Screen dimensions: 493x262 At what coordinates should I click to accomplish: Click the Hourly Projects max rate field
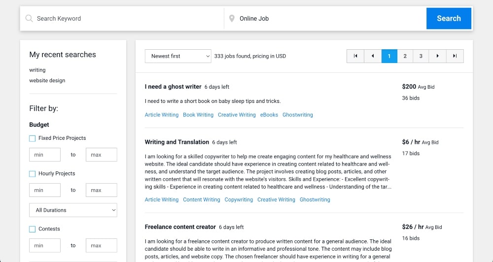coord(101,190)
